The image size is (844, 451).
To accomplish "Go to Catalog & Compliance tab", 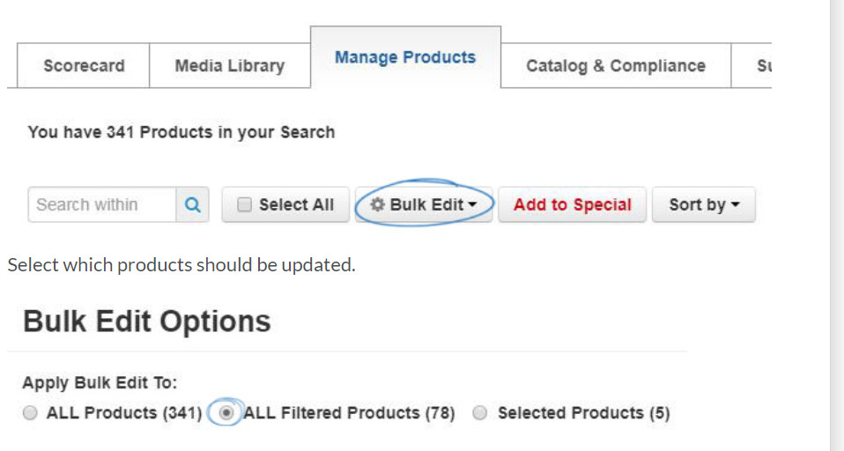I will click(616, 66).
